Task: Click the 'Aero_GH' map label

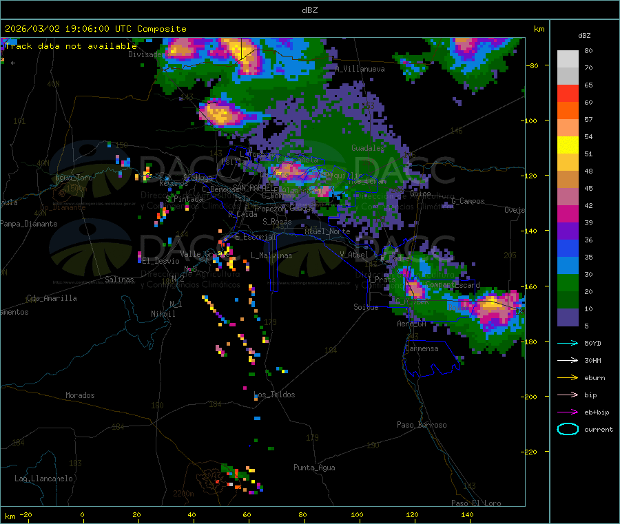Action: point(411,324)
